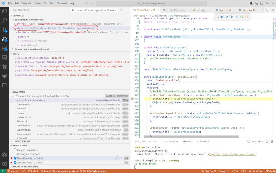Close the GlobalState.ts editor tab

(x=158, y=10)
